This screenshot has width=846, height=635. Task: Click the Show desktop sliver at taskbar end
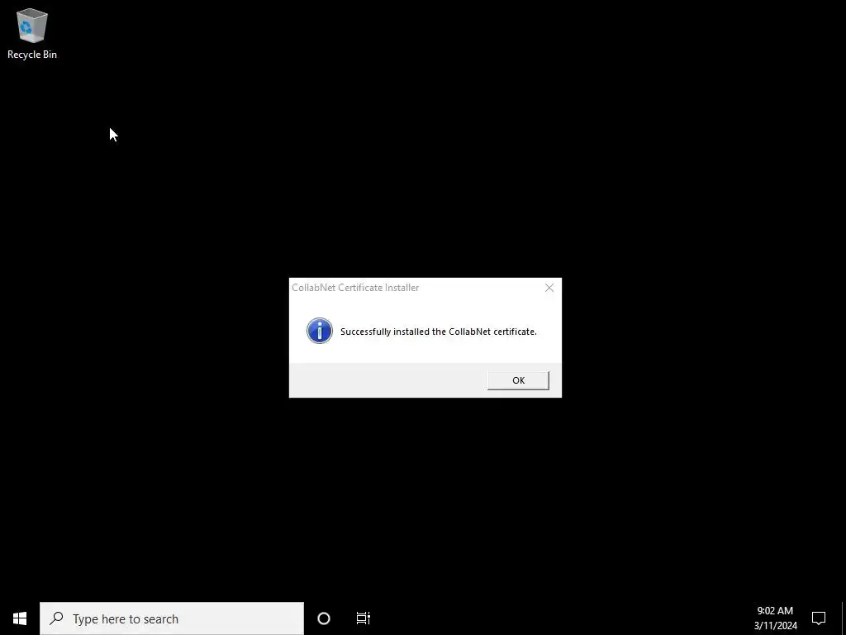844,618
